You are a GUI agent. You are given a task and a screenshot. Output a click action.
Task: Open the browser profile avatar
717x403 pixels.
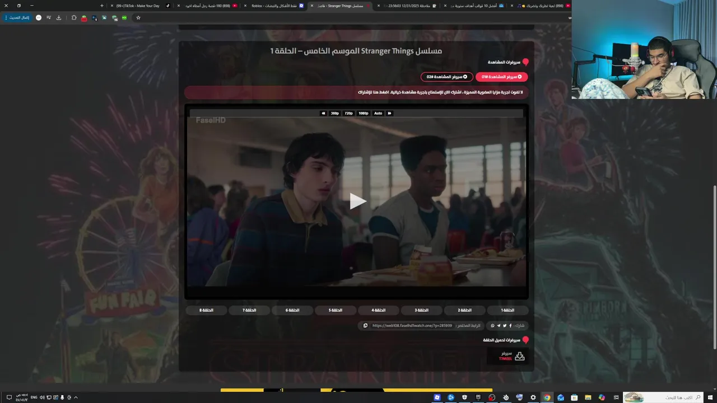[x=38, y=18]
